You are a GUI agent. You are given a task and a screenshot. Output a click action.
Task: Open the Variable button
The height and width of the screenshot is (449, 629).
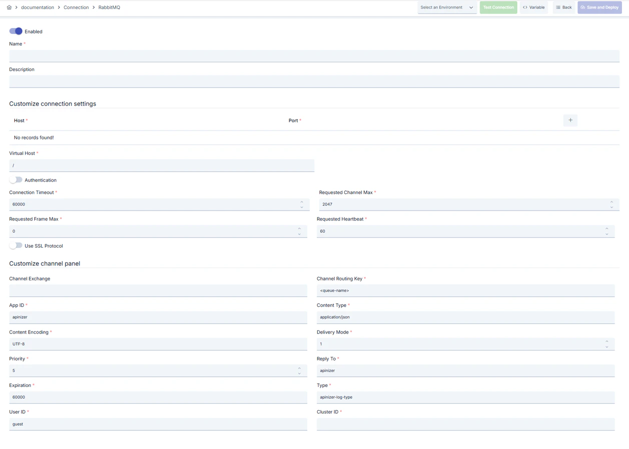[x=534, y=7]
